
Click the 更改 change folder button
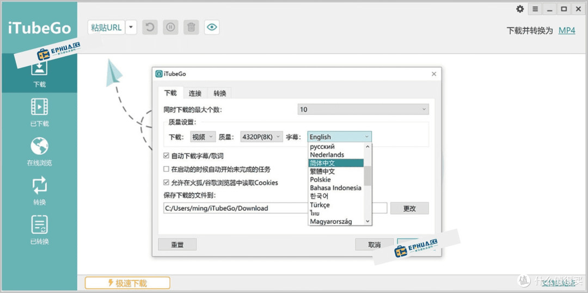tap(409, 208)
